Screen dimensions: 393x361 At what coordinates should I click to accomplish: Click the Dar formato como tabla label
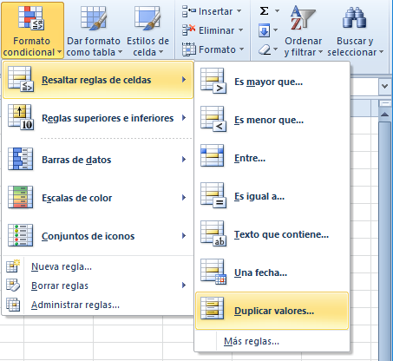pyautogui.click(x=94, y=47)
